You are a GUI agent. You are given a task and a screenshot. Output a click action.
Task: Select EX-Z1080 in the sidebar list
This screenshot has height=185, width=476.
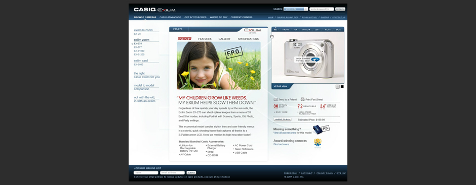tap(139, 51)
